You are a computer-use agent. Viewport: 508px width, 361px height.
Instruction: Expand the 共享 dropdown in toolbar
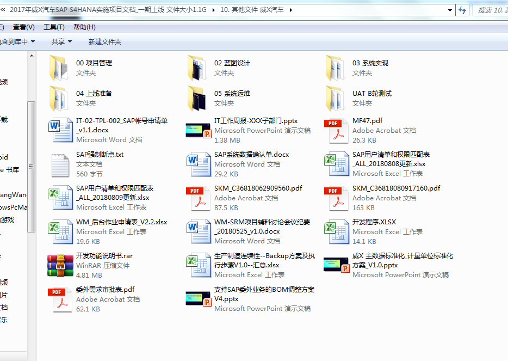point(61,42)
